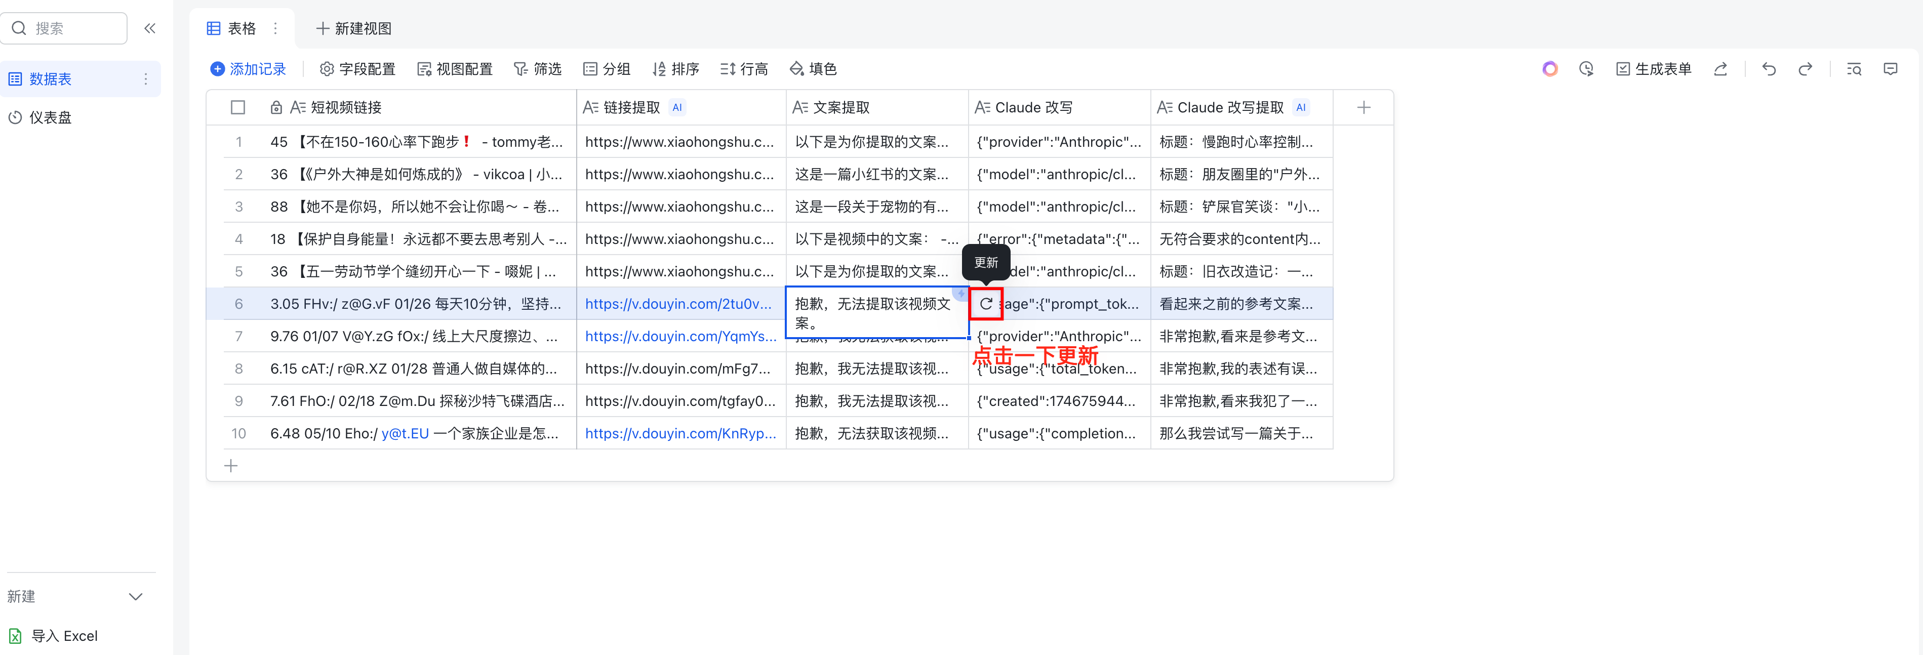Open the history clock icon in toolbar
Viewport: 1923px width, 655px height.
tap(1586, 69)
